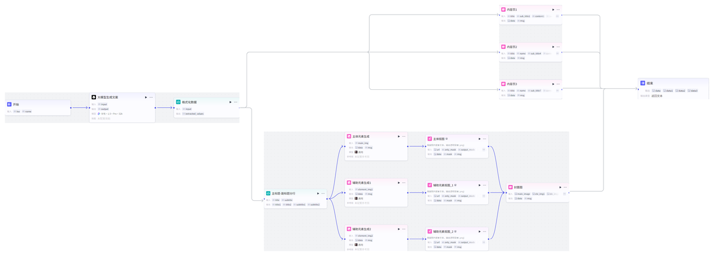Open the 内容页2 node three-dot menu
Screen dimensions: 714x256
pos(558,47)
